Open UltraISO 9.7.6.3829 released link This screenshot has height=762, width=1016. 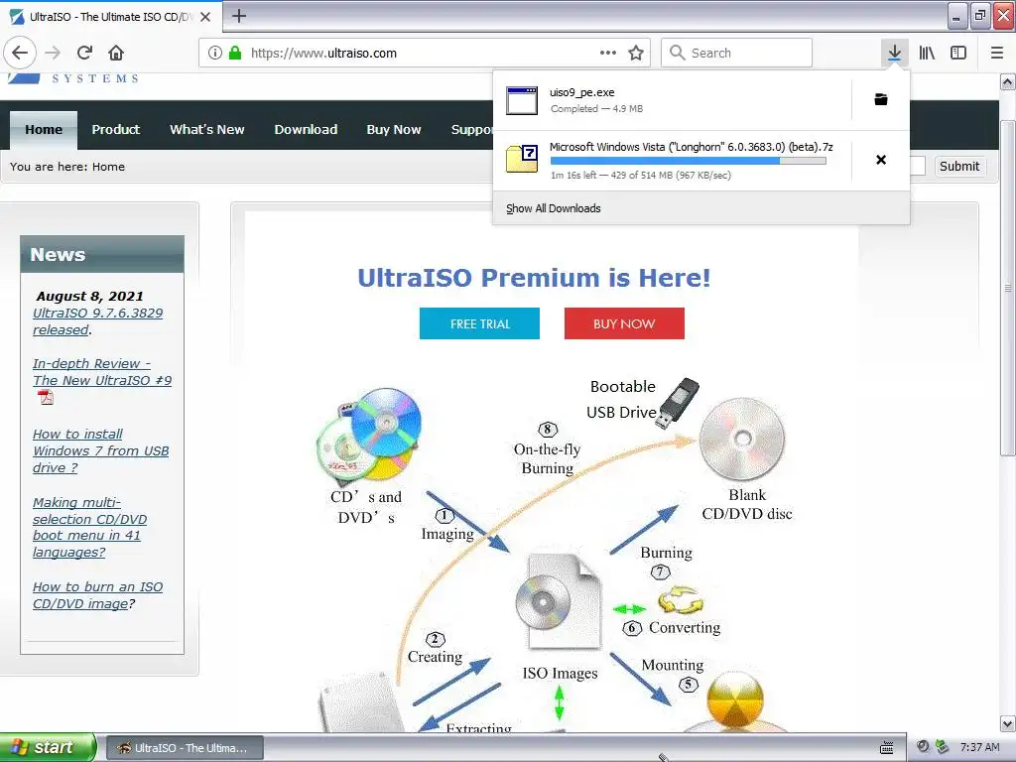[x=97, y=321]
